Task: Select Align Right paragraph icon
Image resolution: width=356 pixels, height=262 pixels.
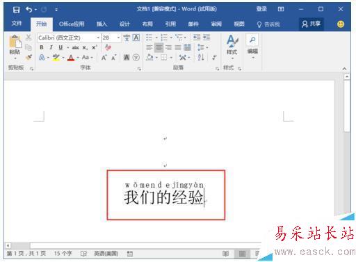Action: click(x=168, y=47)
